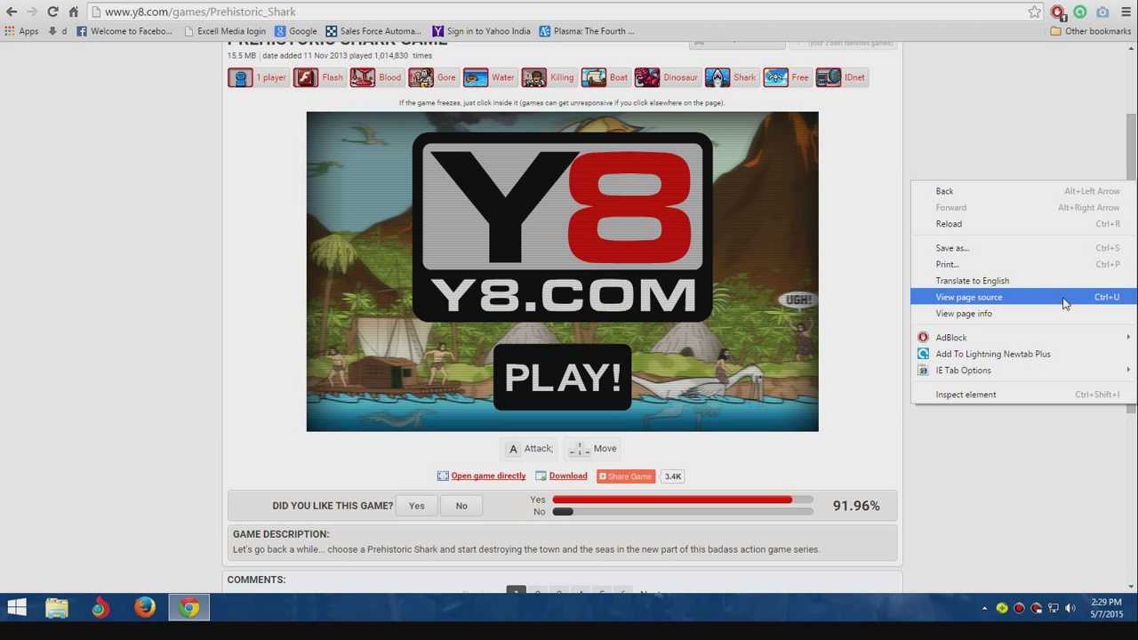The height and width of the screenshot is (640, 1138).
Task: Select Translate to English menu entry
Action: [1024, 281]
